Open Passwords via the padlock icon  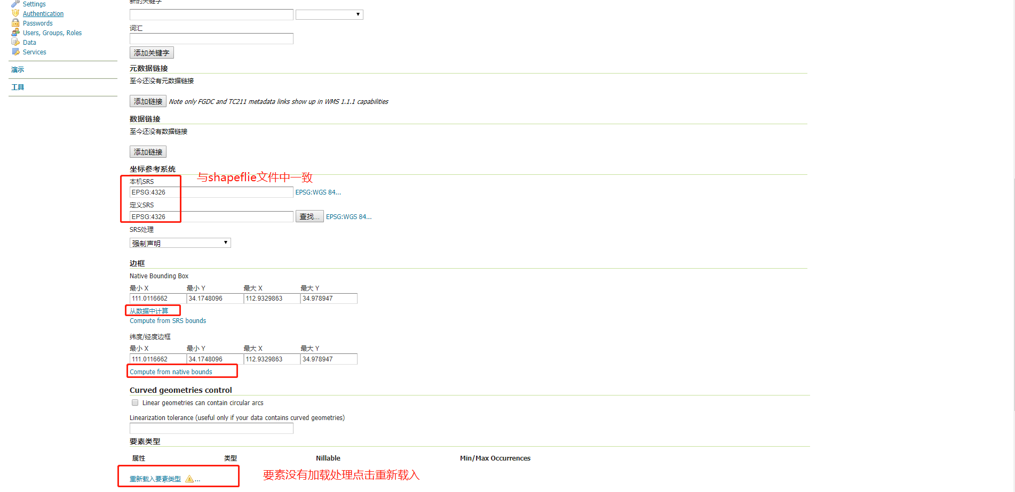(15, 23)
